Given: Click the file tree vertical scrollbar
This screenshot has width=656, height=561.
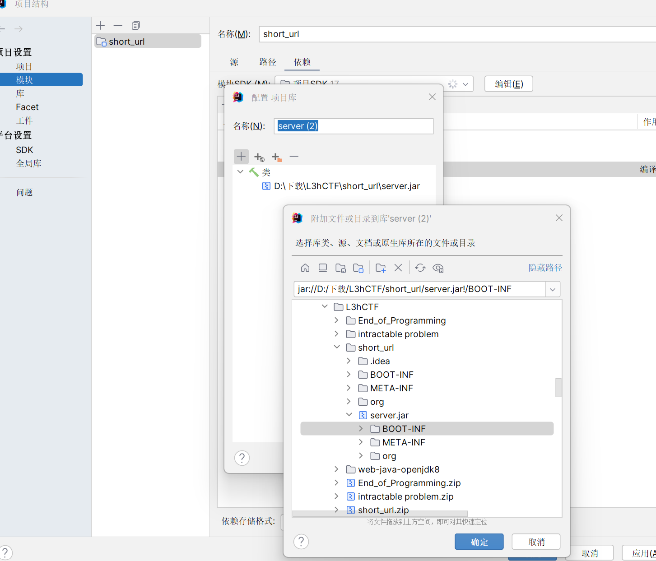Looking at the screenshot, I should coord(558,387).
